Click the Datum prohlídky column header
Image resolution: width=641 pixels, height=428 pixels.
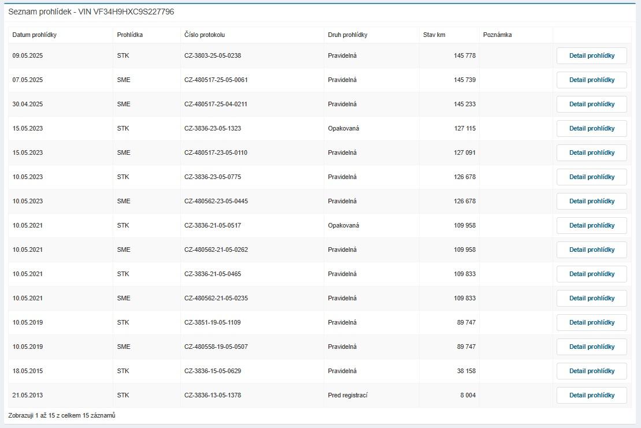point(35,35)
